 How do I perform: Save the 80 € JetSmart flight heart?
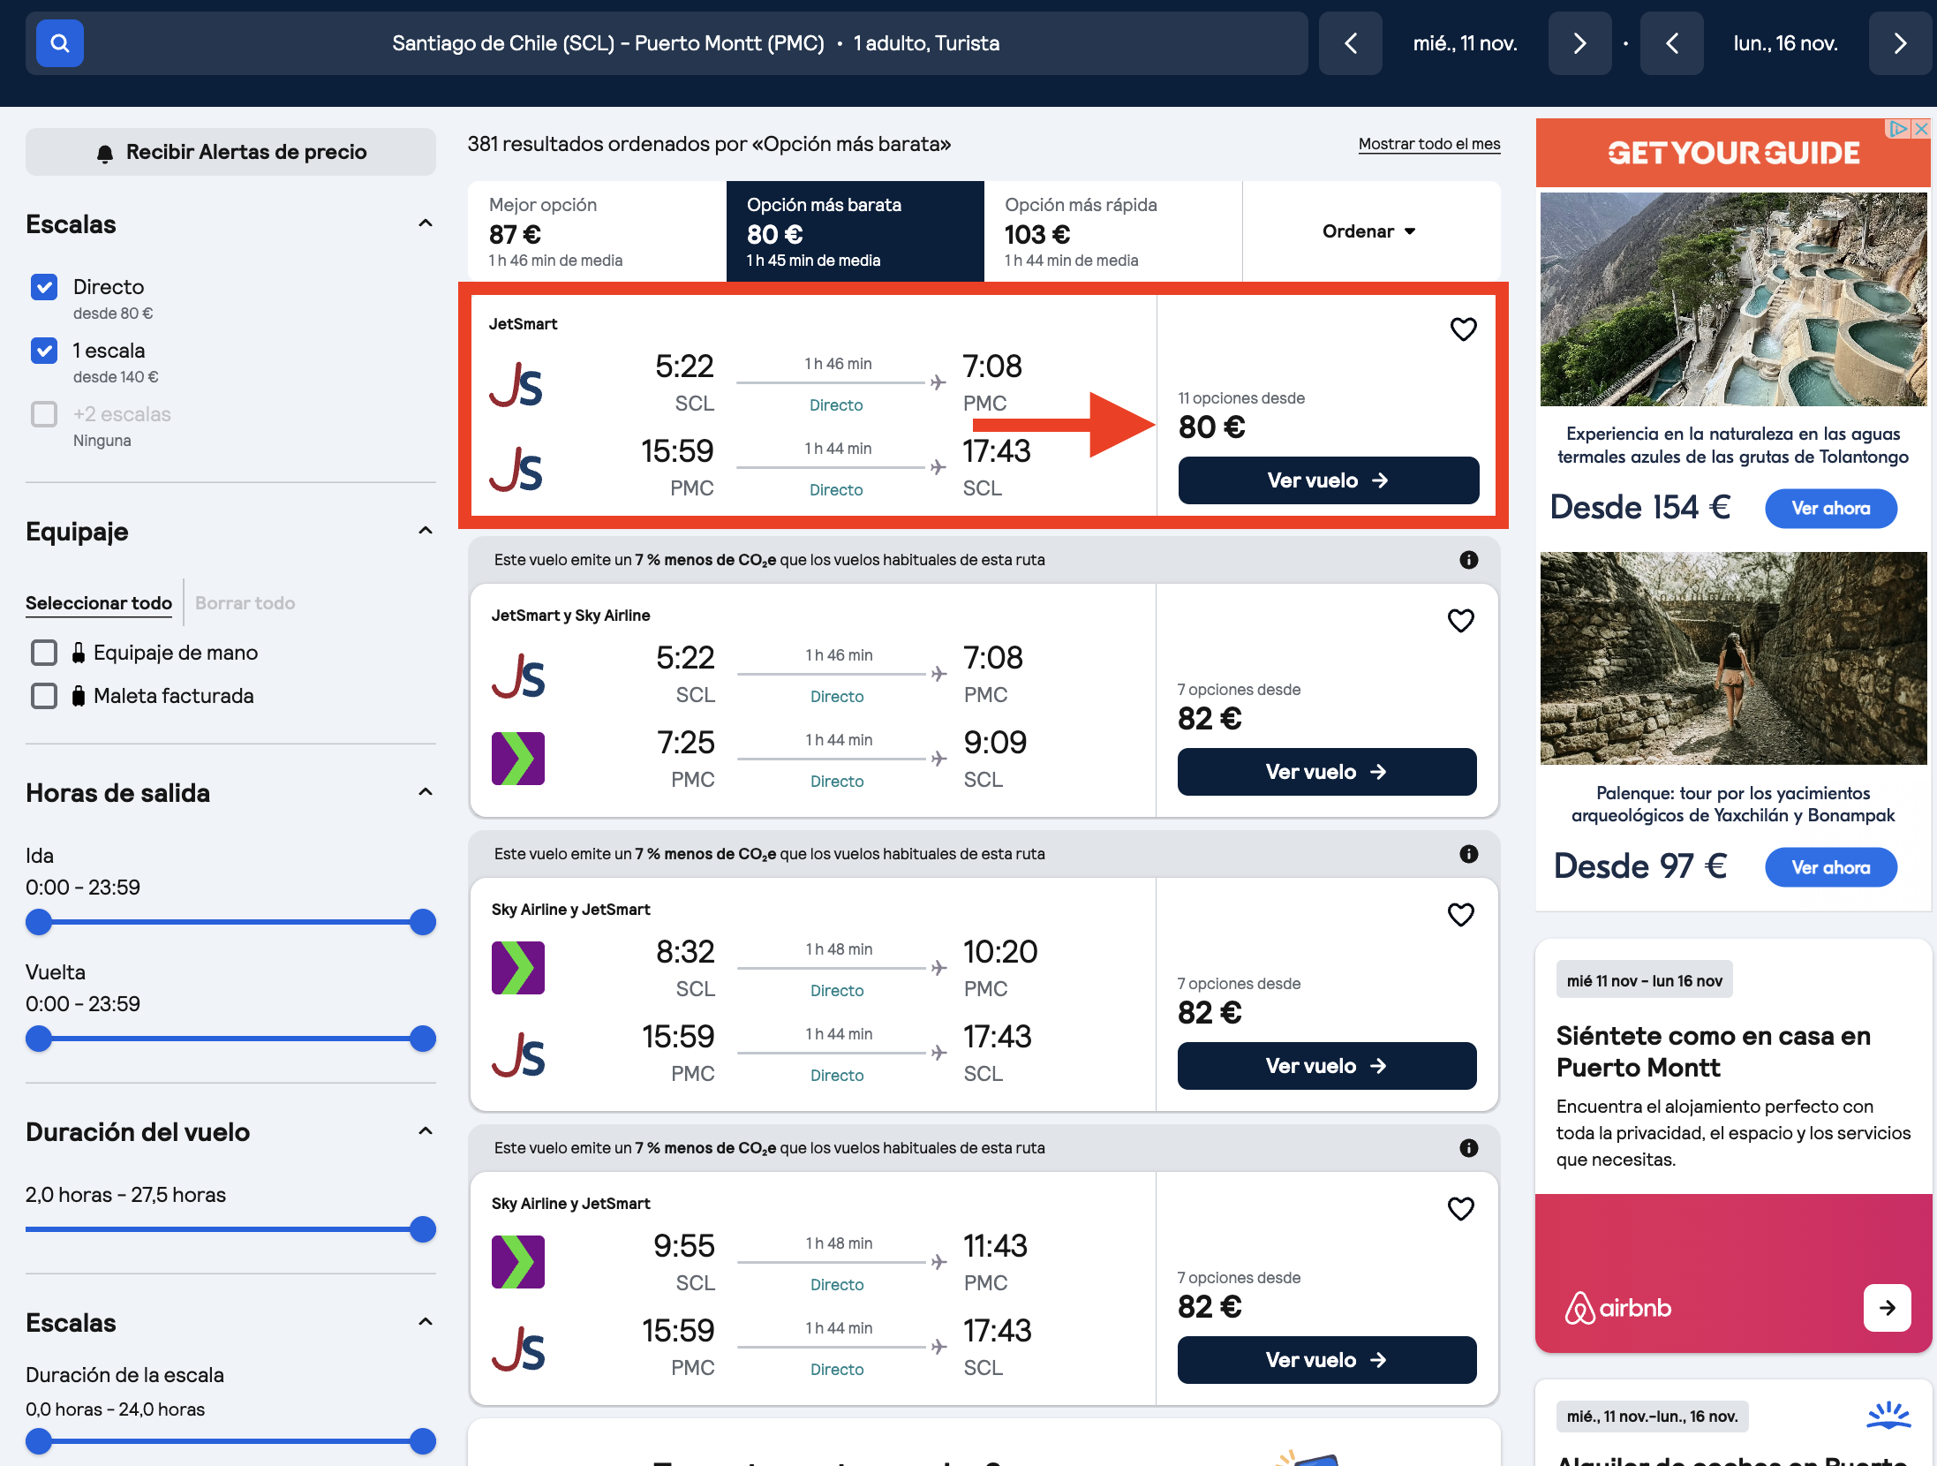pos(1463,329)
